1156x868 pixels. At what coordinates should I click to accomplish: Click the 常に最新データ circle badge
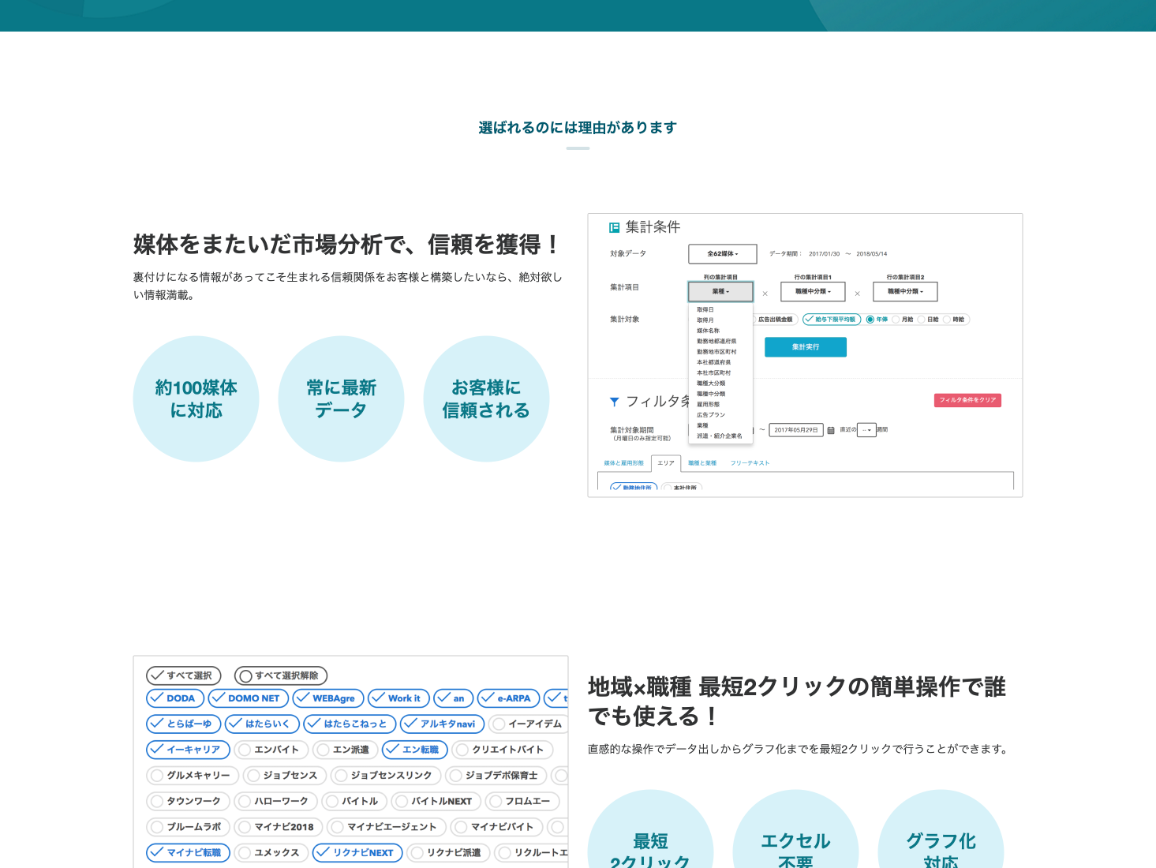pyautogui.click(x=341, y=398)
